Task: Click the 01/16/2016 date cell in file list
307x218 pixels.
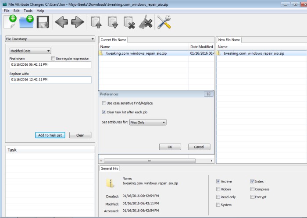Action: (202, 53)
